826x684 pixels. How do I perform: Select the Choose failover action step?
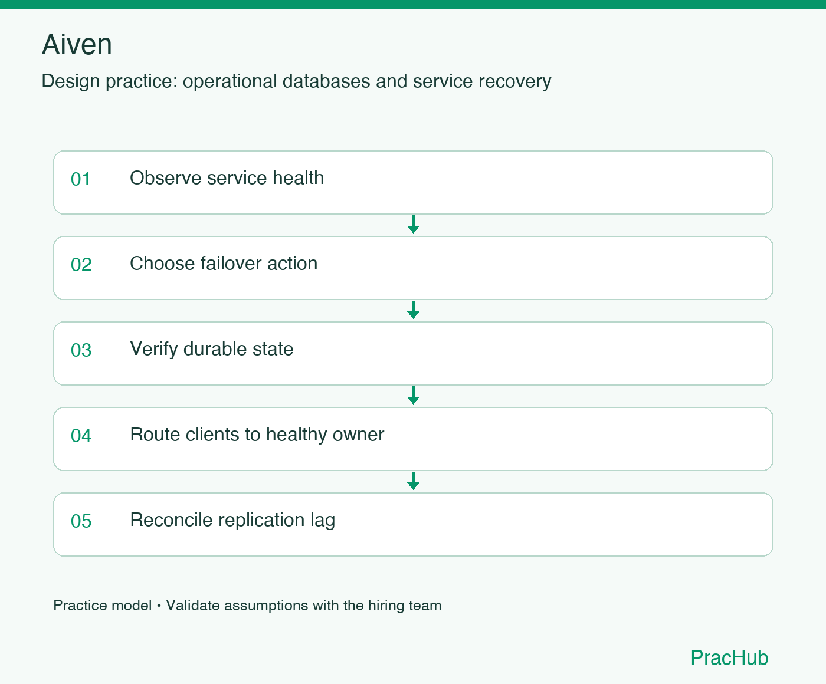[413, 268]
